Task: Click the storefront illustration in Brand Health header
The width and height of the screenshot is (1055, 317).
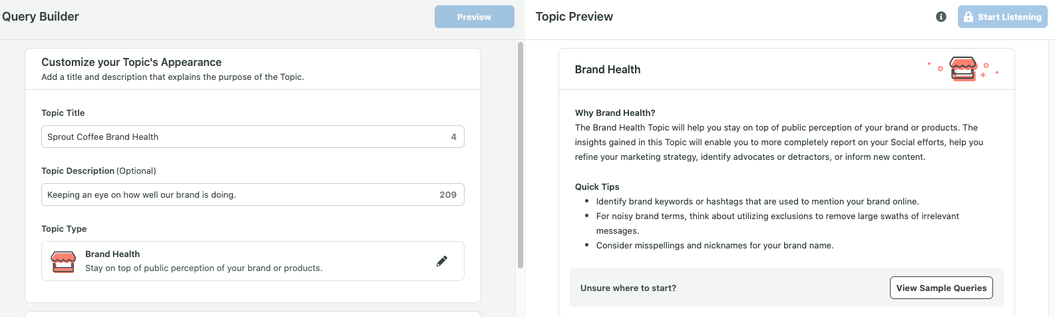Action: (x=963, y=69)
